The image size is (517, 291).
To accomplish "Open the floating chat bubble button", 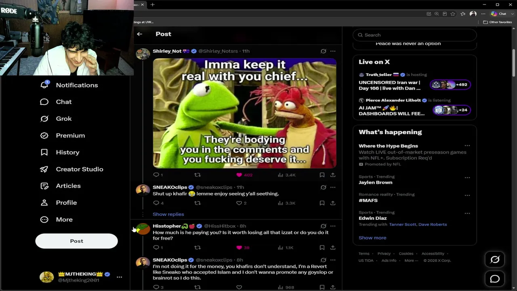I will (x=495, y=279).
